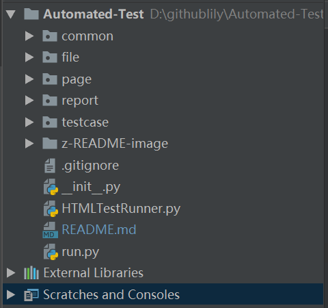Select the README.md file name
The image size is (328, 308).
point(99,229)
